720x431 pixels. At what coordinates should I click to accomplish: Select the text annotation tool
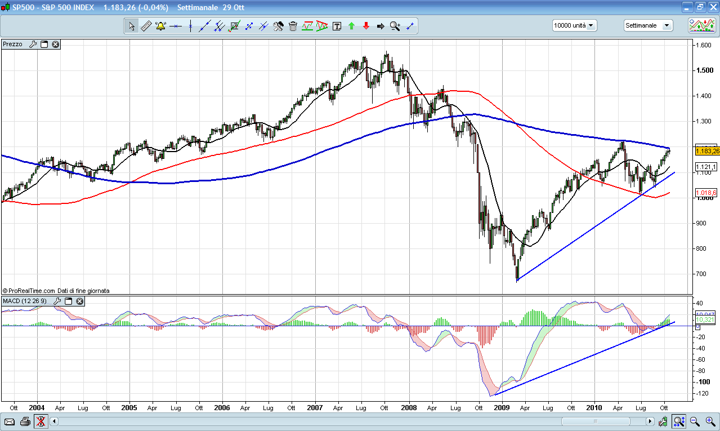point(337,26)
